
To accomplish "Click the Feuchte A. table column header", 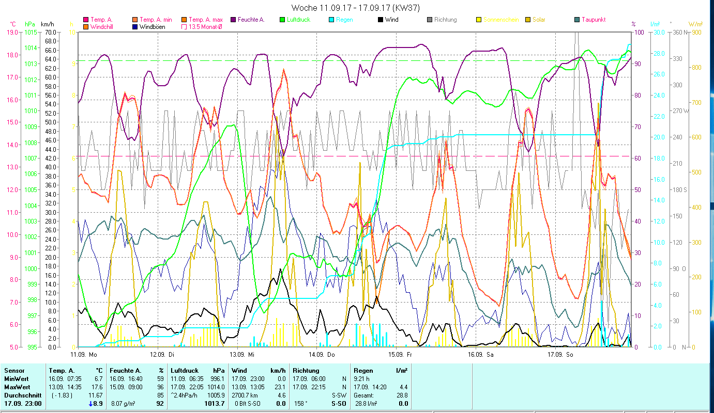I will pyautogui.click(x=126, y=371).
